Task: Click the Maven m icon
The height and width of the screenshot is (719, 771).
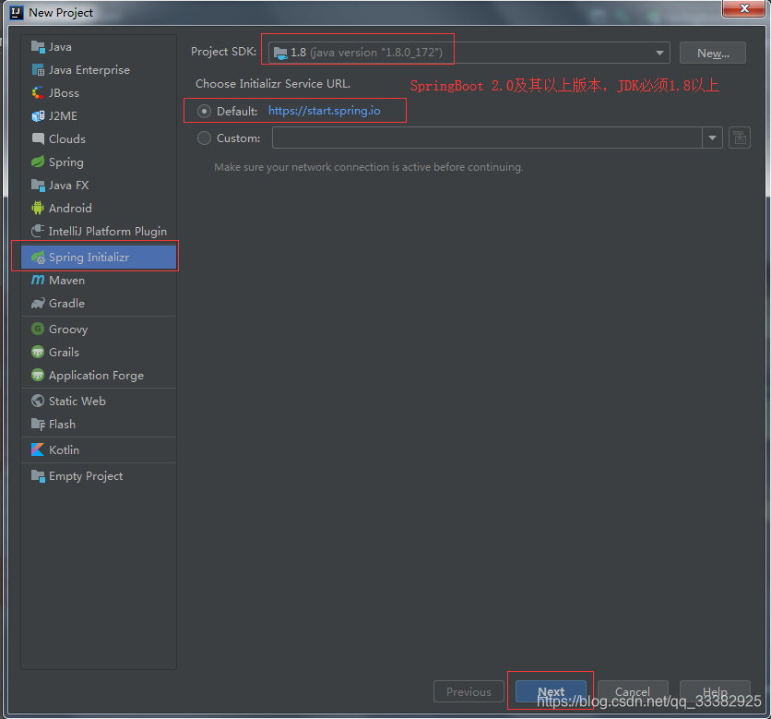Action: click(38, 280)
